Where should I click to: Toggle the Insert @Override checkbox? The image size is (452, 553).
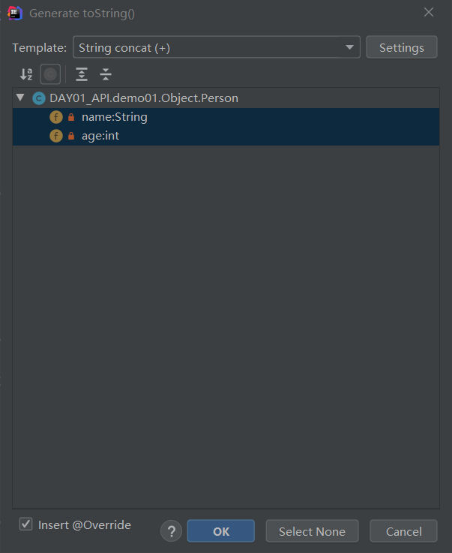tap(26, 524)
